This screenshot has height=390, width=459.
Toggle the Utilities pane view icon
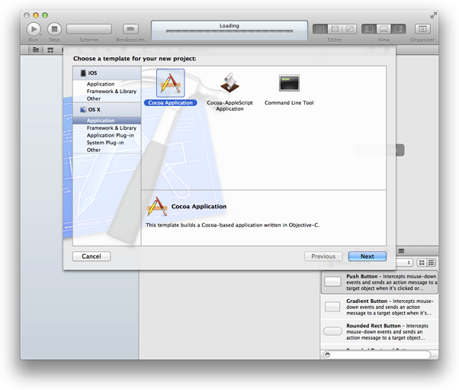pyautogui.click(x=399, y=29)
